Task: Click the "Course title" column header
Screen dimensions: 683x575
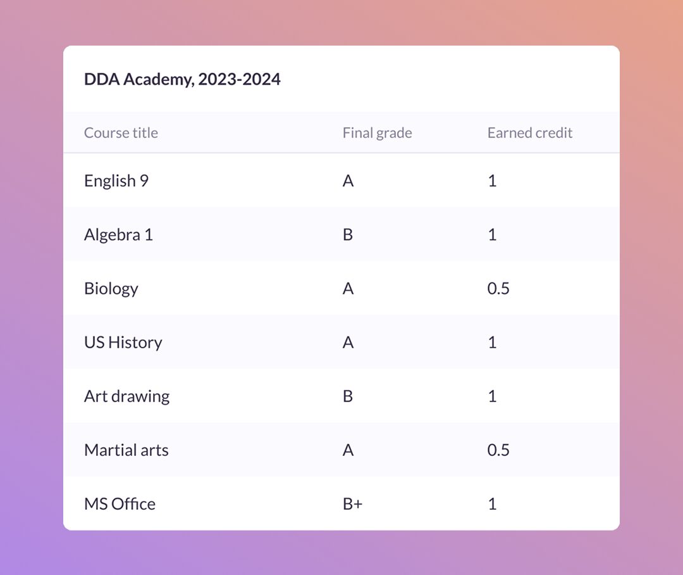Action: (121, 133)
